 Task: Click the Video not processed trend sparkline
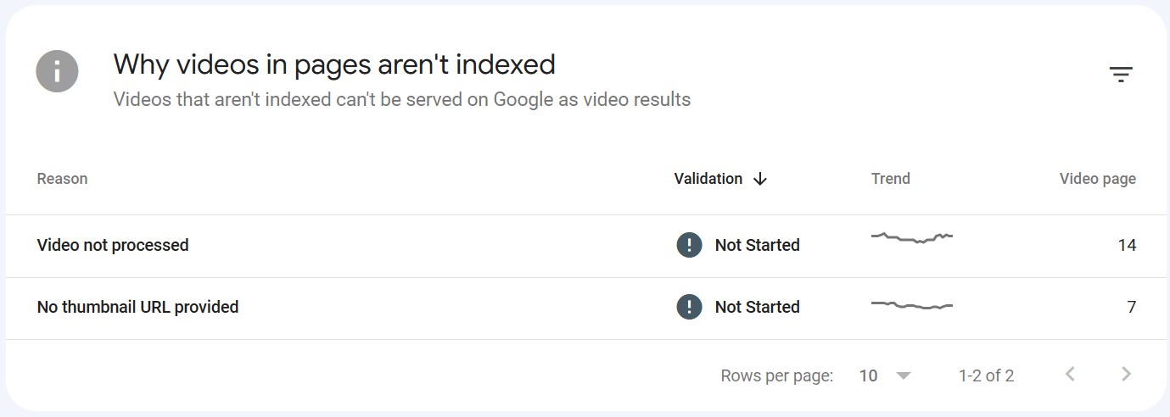click(x=912, y=238)
